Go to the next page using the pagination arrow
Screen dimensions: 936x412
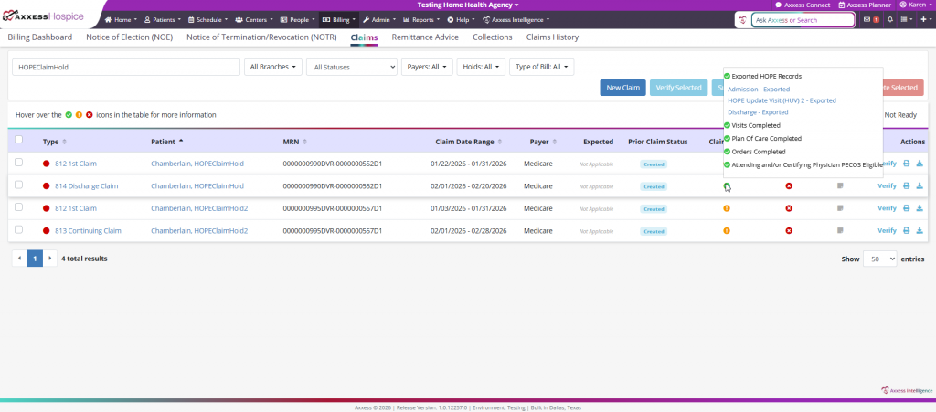point(50,259)
